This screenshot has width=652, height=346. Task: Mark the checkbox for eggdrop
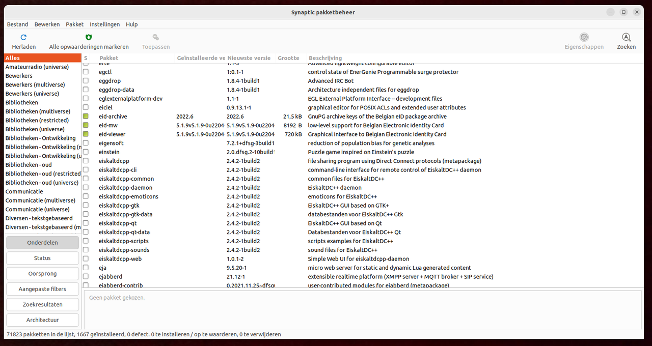86,81
